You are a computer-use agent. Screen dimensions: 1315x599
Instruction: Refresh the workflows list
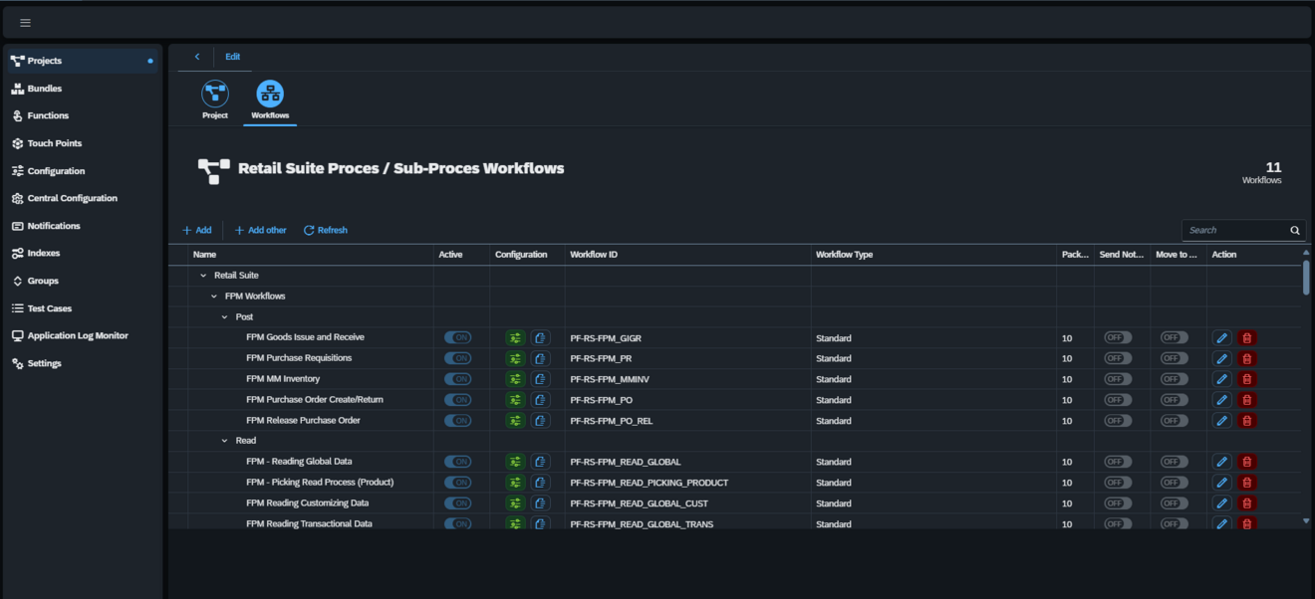(326, 231)
